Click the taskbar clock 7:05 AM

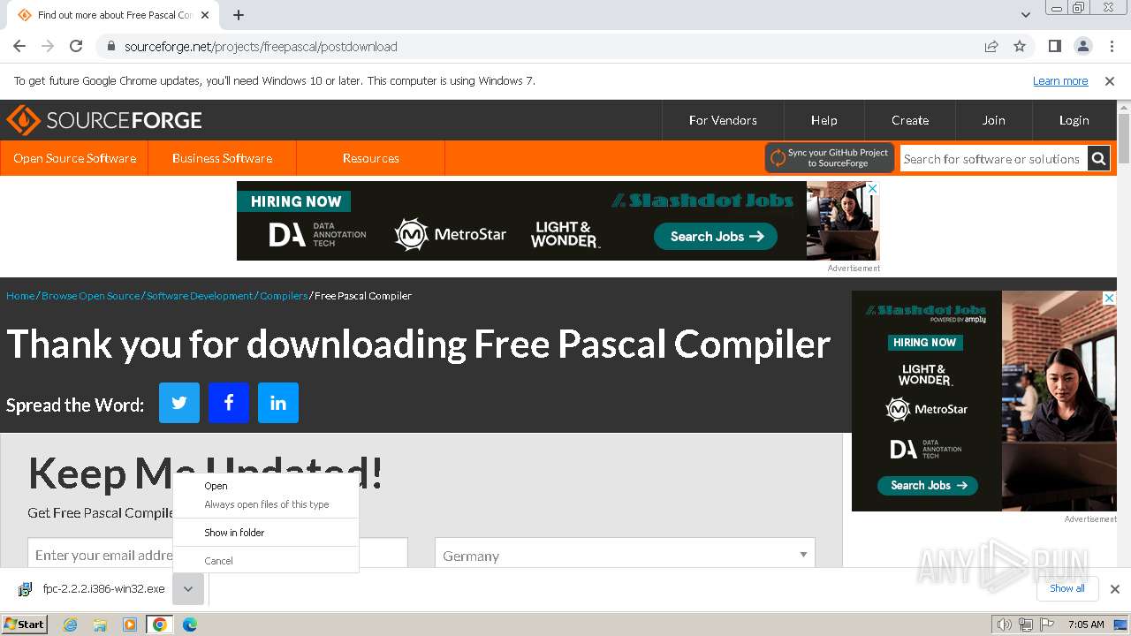point(1086,625)
